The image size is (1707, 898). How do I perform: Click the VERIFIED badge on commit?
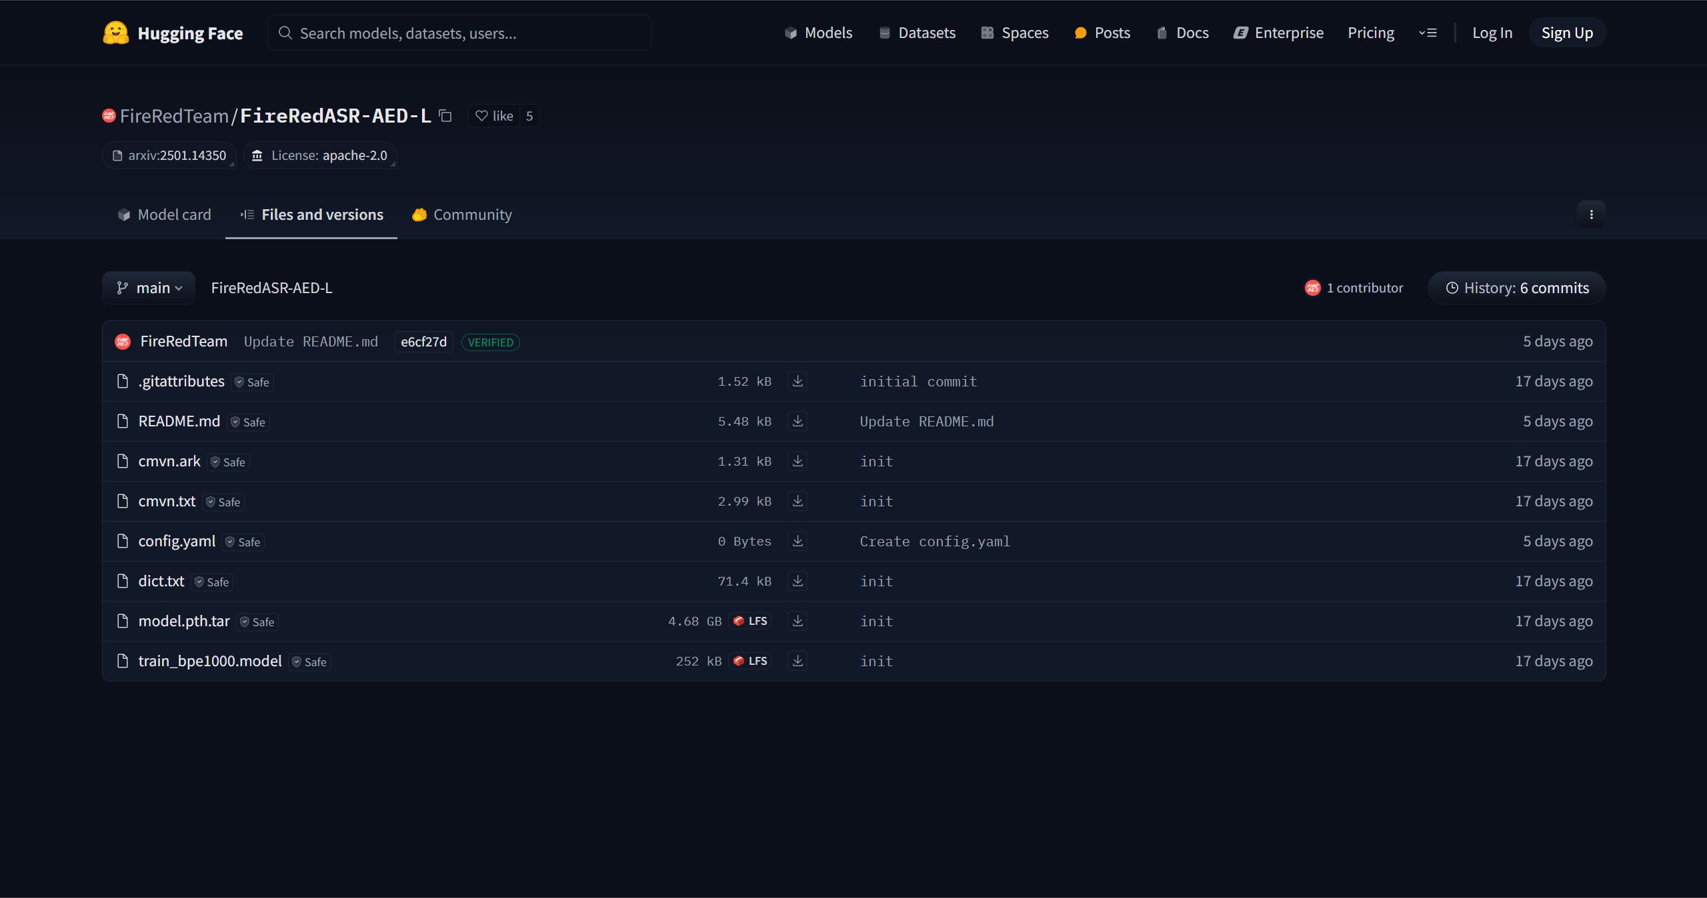pyautogui.click(x=491, y=342)
